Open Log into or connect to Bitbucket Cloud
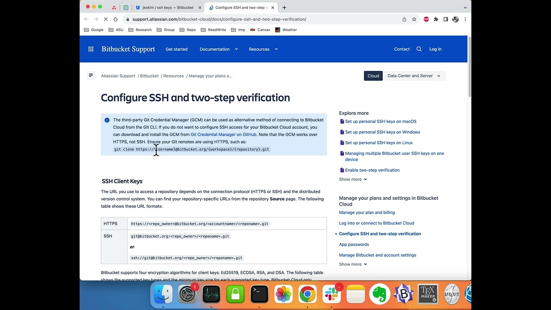The height and width of the screenshot is (310, 551). (376, 223)
